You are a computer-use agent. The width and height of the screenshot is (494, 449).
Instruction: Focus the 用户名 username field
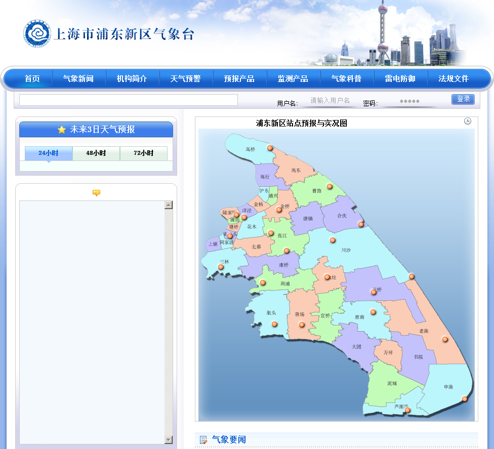point(330,101)
